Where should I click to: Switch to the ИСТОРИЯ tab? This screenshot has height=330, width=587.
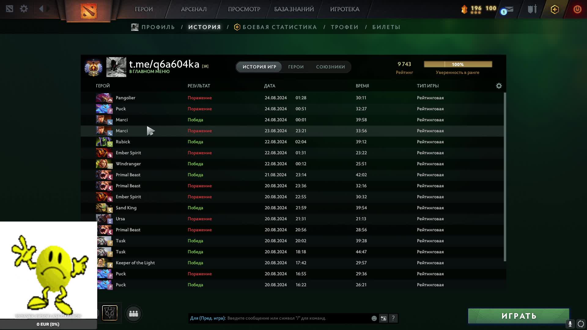click(x=205, y=27)
